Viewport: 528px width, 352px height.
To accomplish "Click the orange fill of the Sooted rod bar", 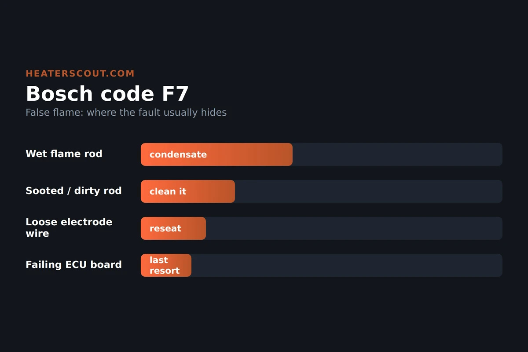I will click(188, 191).
